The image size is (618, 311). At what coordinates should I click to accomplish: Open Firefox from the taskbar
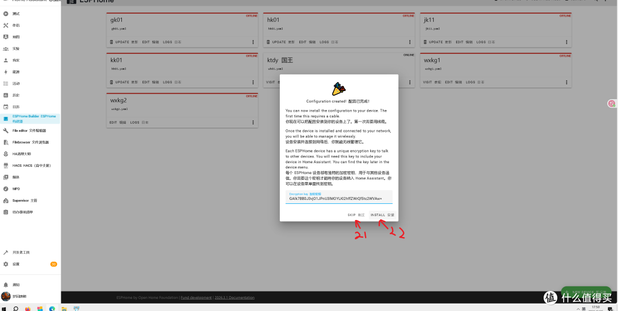point(27,309)
